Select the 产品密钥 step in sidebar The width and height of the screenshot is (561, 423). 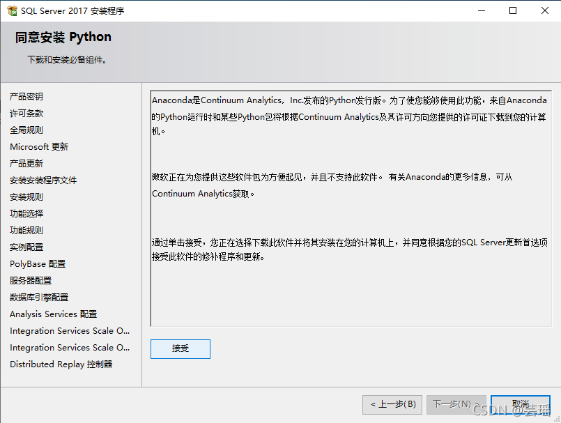pos(26,96)
